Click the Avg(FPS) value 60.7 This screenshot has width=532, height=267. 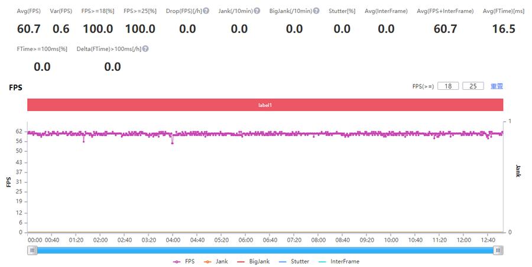coord(29,29)
